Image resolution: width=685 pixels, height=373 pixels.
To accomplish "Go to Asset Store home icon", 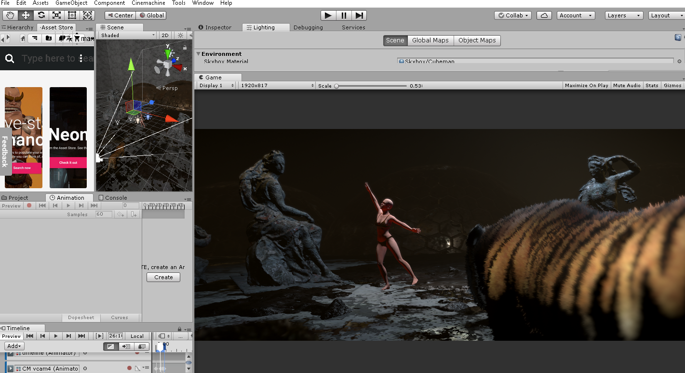I will point(23,38).
